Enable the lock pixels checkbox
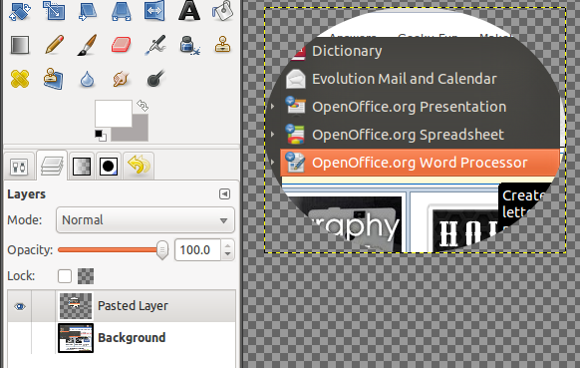This screenshot has width=580, height=368. (x=65, y=276)
